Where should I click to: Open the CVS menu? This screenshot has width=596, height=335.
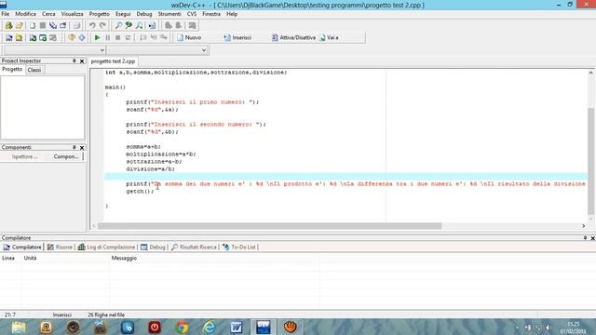coord(192,14)
